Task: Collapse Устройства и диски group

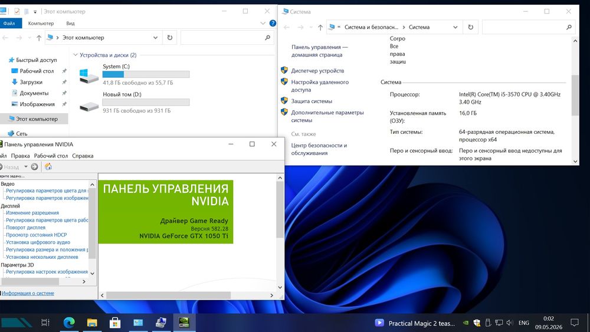Action: [76, 55]
